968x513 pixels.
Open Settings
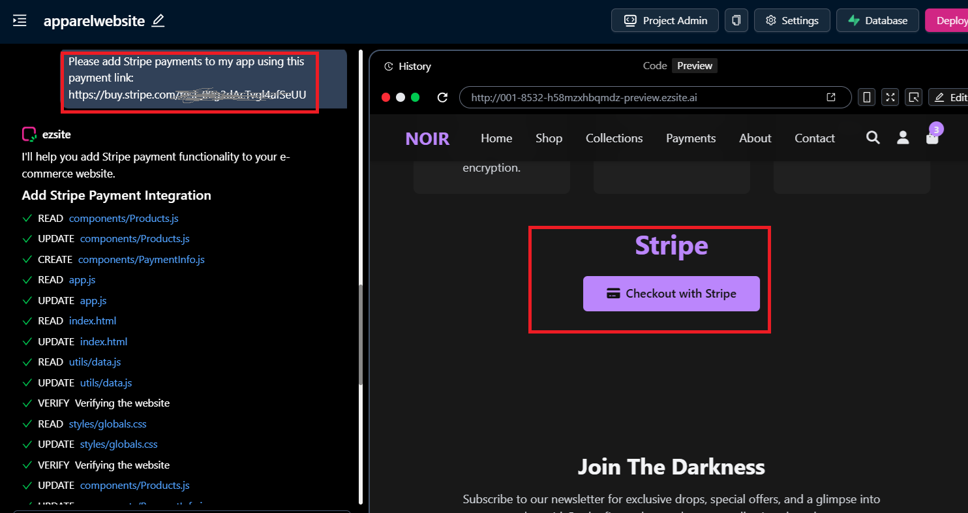792,20
